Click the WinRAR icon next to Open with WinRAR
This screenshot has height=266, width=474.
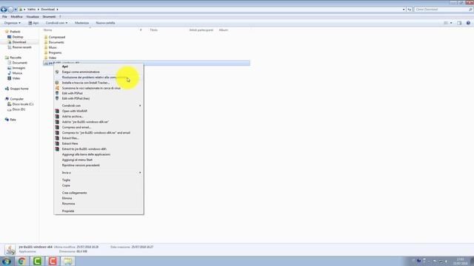(57, 111)
